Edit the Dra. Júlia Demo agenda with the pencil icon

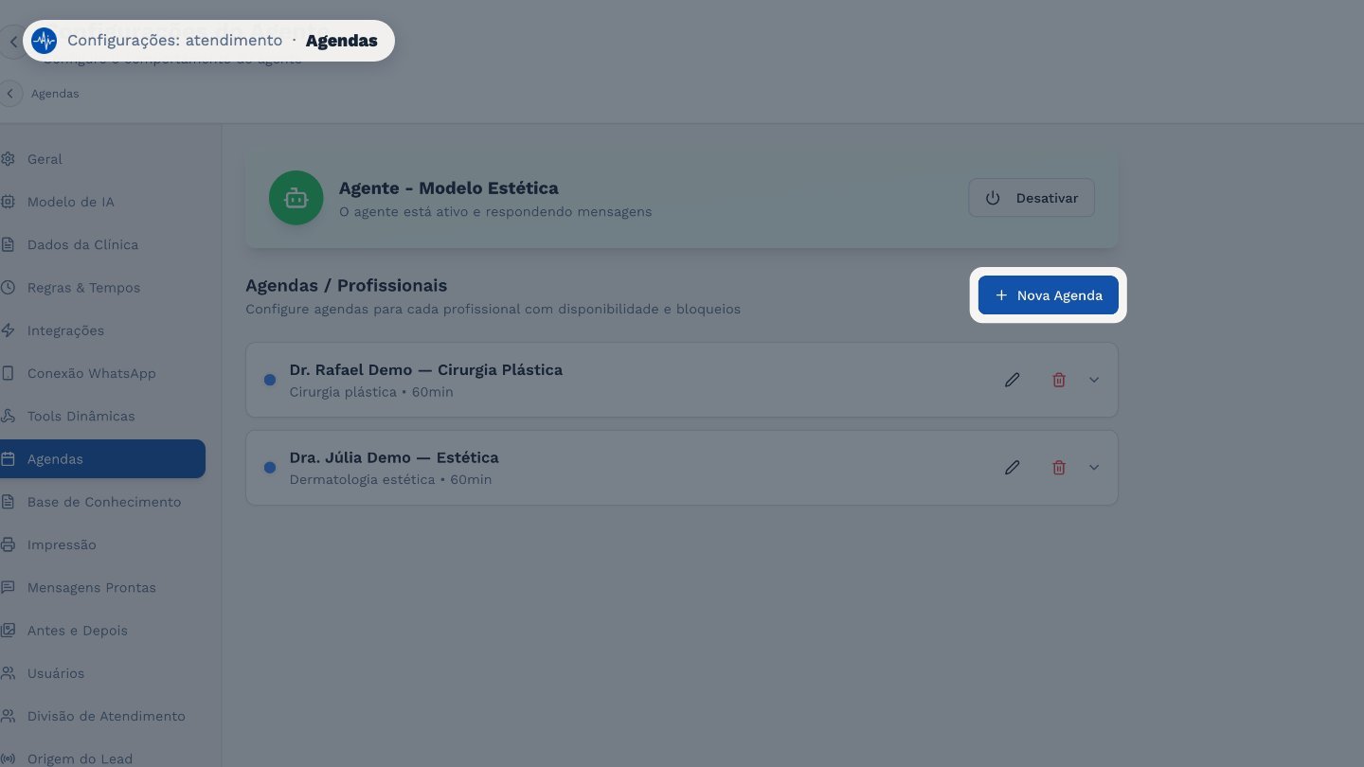[1013, 468]
